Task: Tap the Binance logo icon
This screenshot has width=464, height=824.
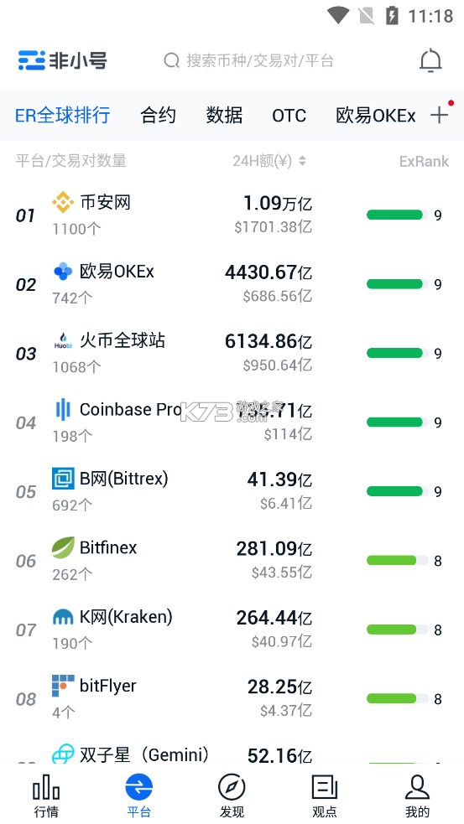Action: coord(63,202)
